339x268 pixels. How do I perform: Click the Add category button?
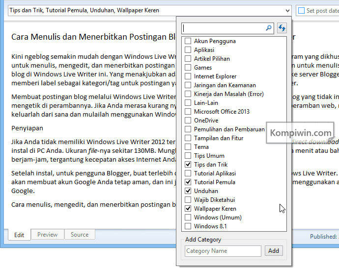tap(274, 251)
